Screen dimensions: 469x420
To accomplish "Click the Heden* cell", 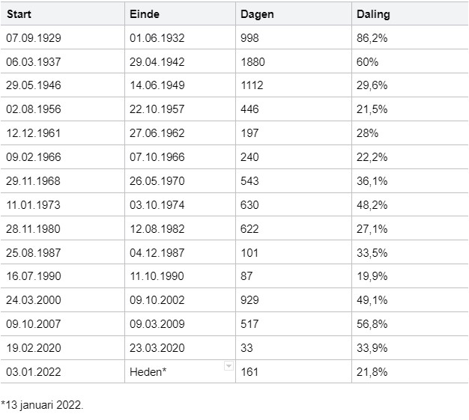I will coord(180,371).
